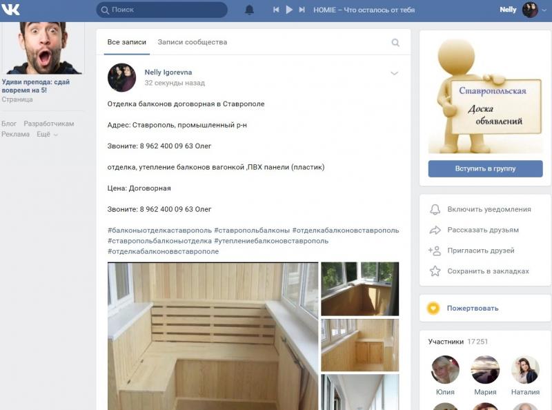Screen dimensions: 552x410
Task: Open hashtag #утеплениебалконовставрополь
Action: pyautogui.click(x=271, y=241)
